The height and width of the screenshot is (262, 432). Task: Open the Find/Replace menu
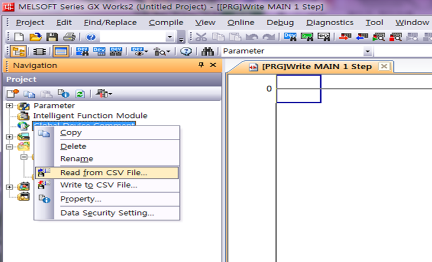click(x=110, y=22)
